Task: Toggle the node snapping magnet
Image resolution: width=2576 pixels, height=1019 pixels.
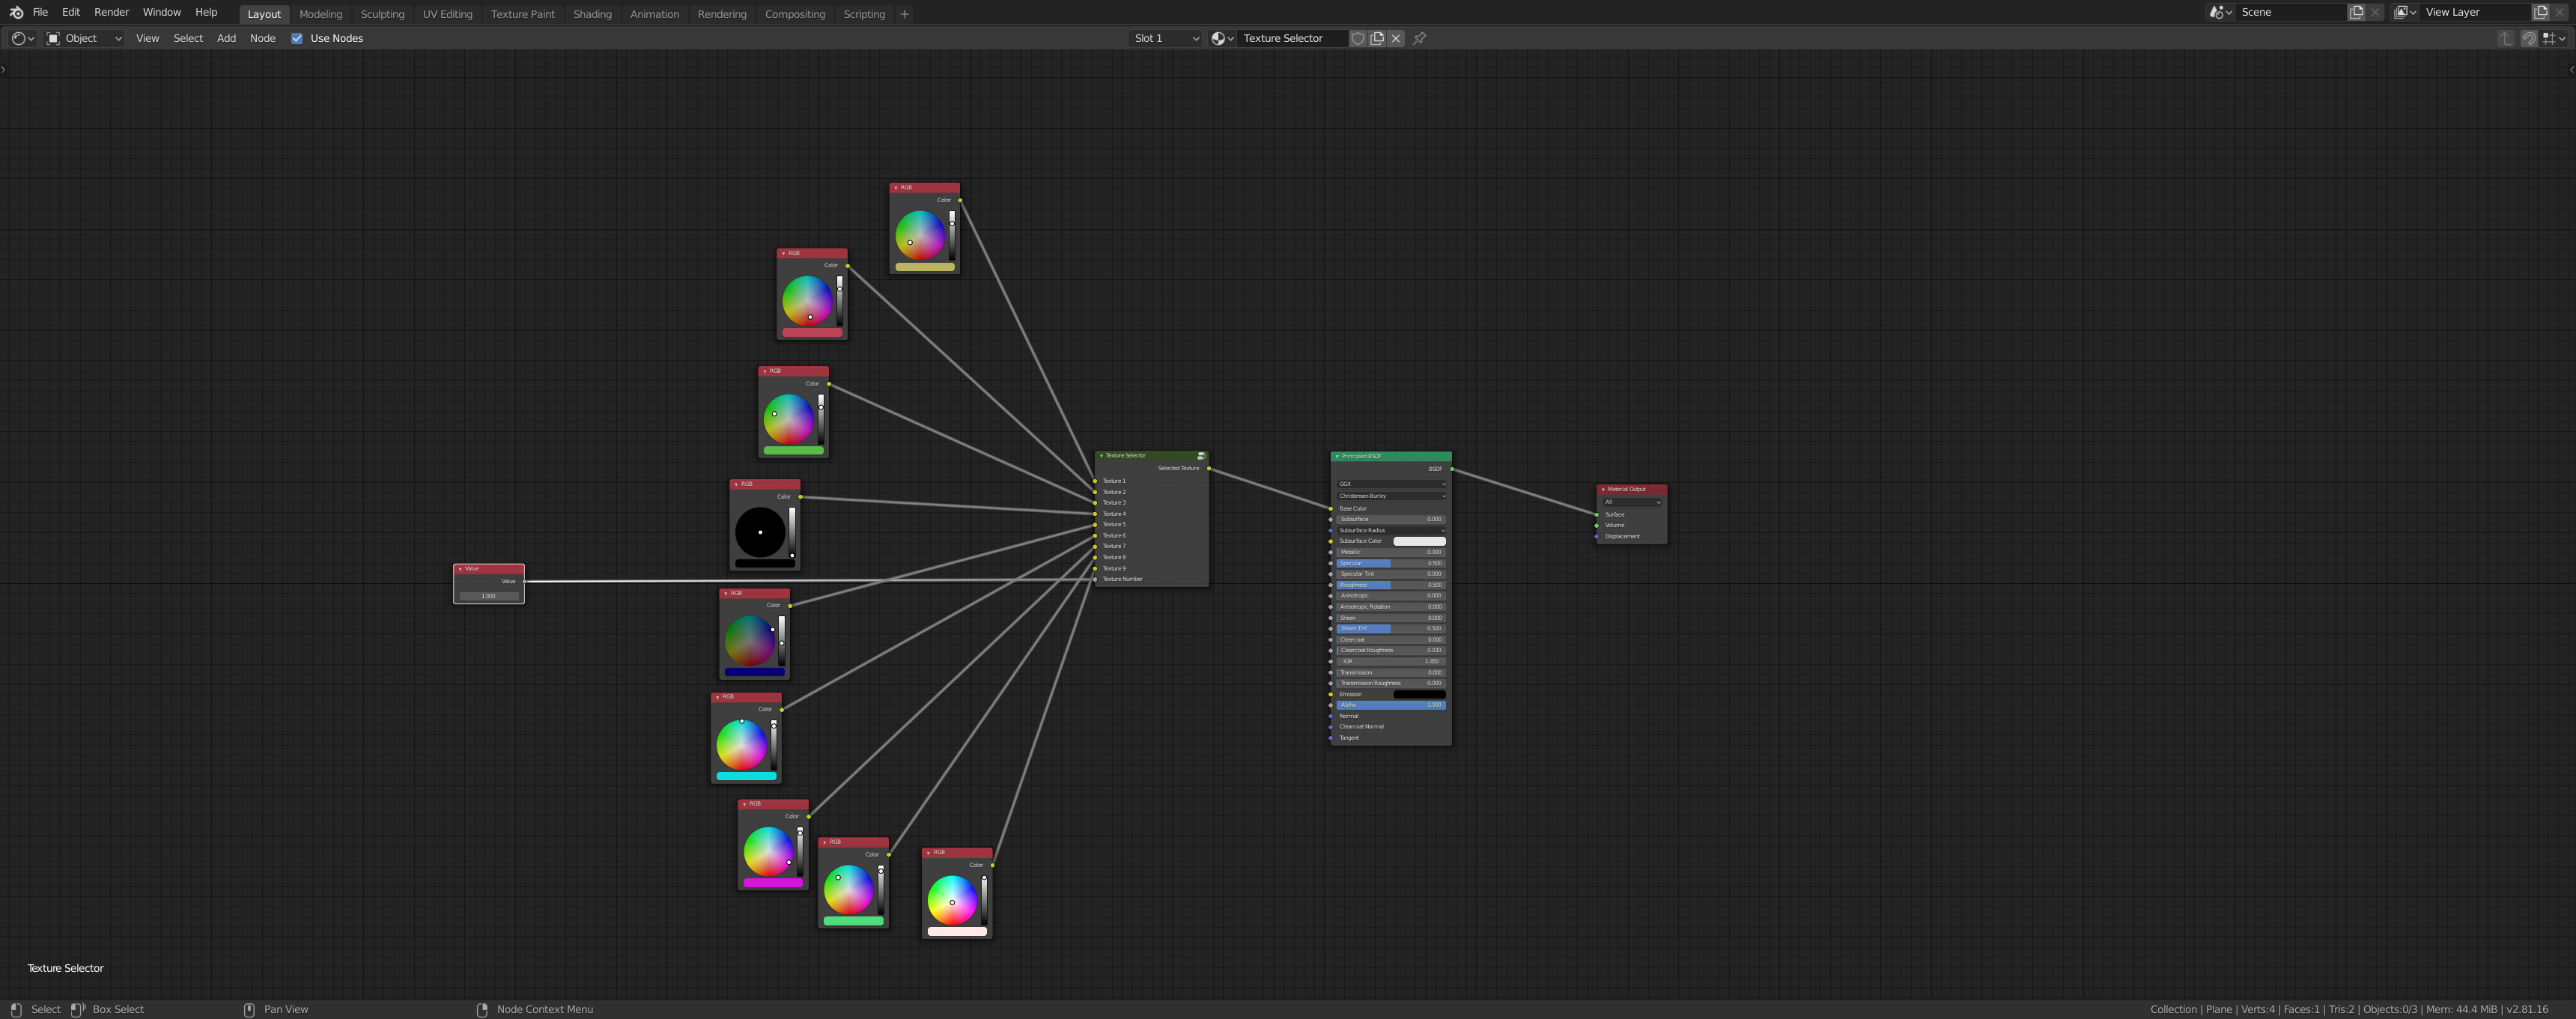Action: pos(2528,38)
